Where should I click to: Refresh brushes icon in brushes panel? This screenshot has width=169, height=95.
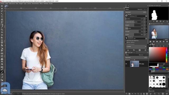[x=167, y=94]
